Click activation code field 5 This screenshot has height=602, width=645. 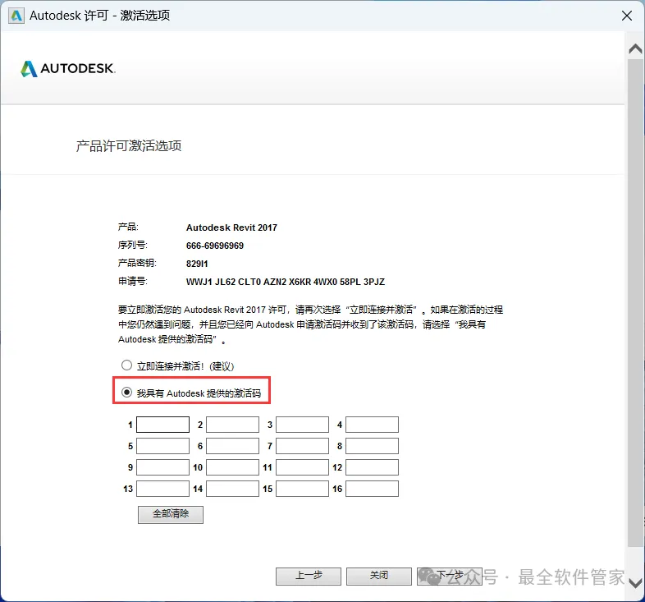[163, 446]
